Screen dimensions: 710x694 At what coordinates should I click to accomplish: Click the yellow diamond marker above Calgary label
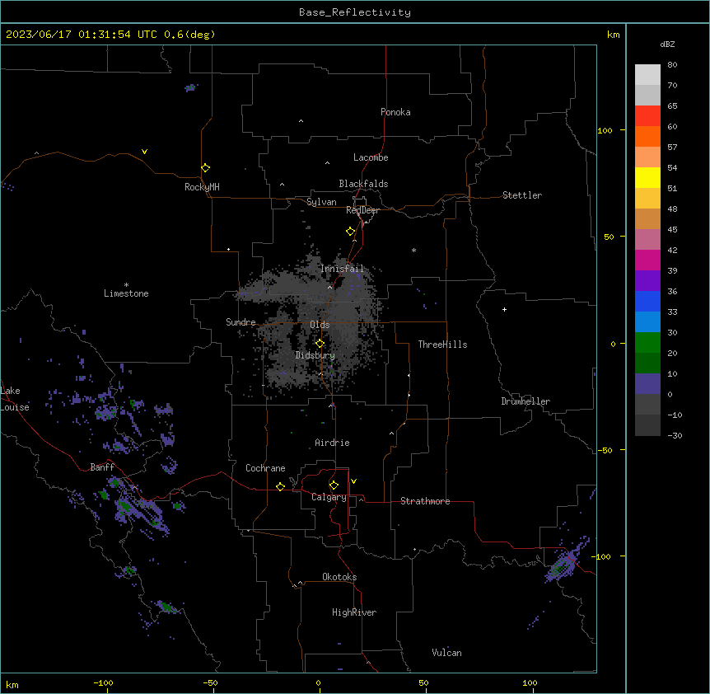(x=334, y=485)
